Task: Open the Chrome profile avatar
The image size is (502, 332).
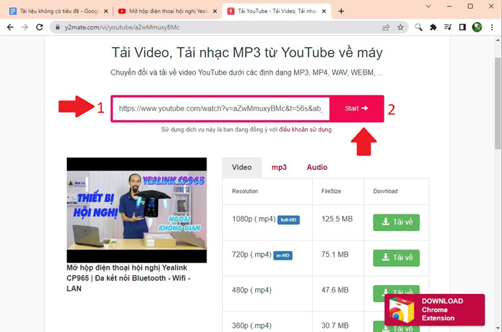Action: tap(477, 27)
